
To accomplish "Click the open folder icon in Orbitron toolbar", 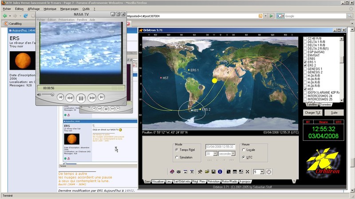I will coord(207,172).
